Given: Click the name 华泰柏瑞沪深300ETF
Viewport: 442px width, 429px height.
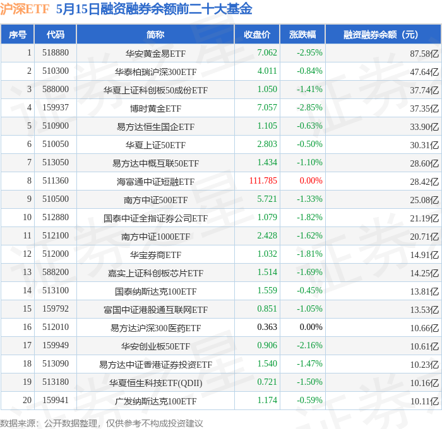Looking at the screenshot, I should 155,72.
